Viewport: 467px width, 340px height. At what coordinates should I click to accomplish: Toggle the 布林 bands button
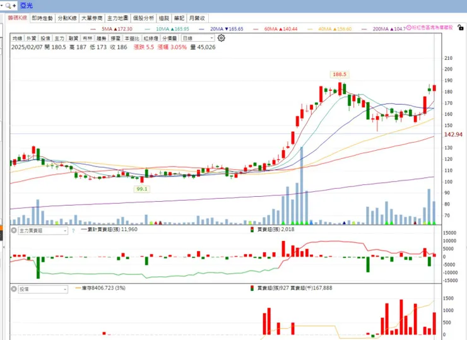coord(87,38)
